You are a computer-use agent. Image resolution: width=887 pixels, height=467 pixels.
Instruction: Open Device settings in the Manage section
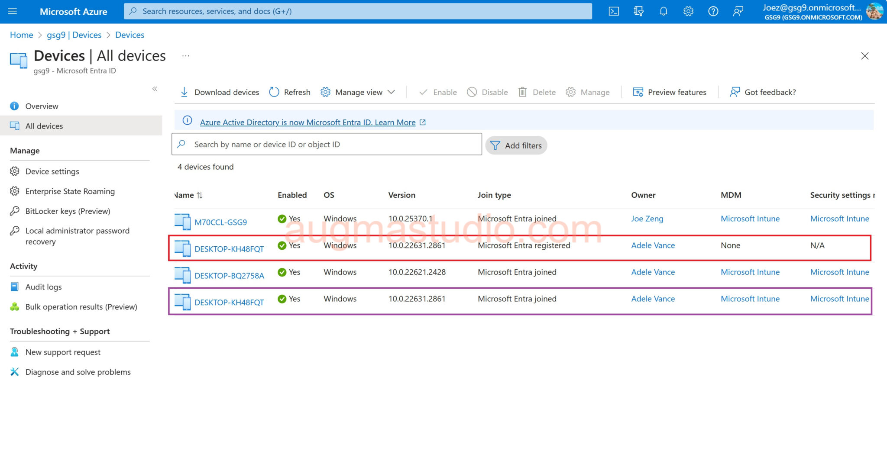pyautogui.click(x=52, y=171)
